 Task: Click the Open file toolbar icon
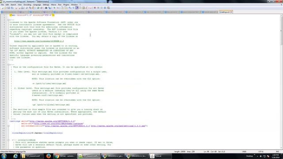click(5, 8)
